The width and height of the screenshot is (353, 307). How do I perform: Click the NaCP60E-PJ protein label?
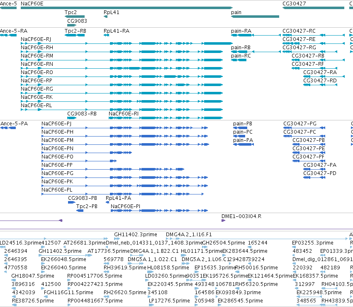point(56,124)
